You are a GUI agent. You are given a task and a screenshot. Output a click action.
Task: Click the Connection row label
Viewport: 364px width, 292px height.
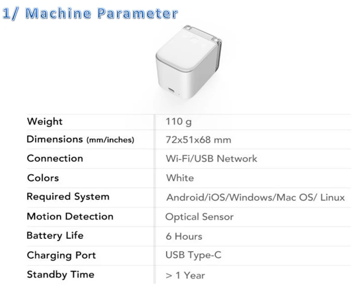55,159
